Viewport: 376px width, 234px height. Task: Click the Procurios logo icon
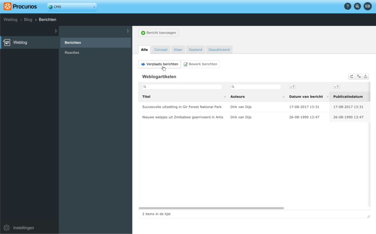click(x=7, y=7)
